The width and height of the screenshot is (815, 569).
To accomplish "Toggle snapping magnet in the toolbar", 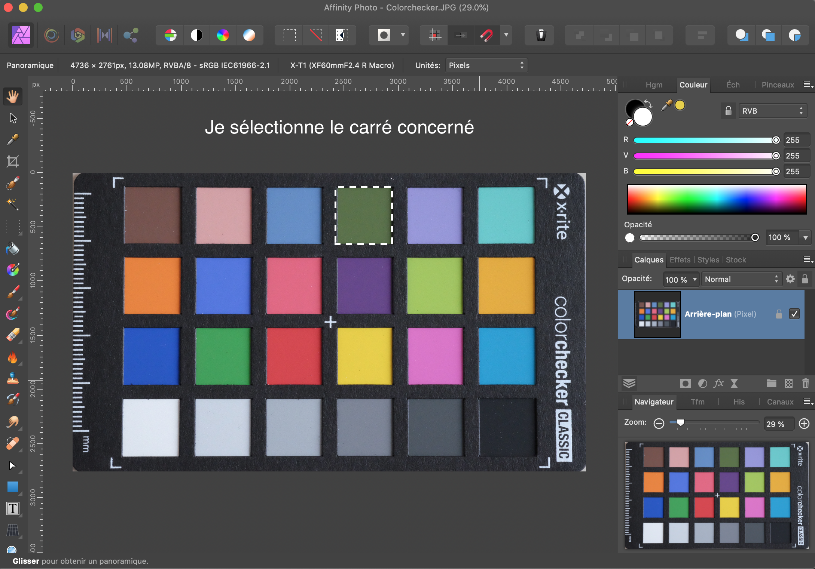I will pos(486,36).
